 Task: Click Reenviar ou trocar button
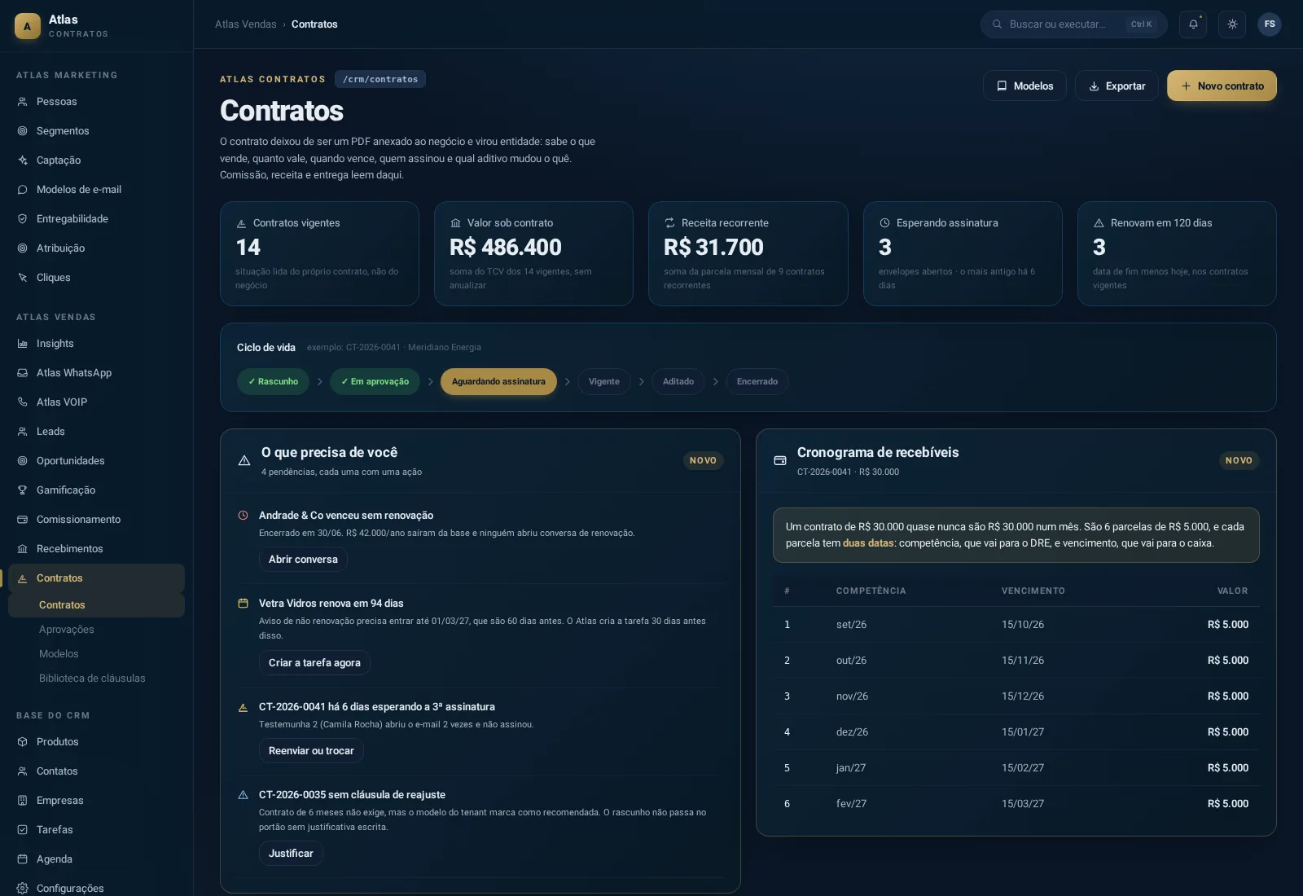pyautogui.click(x=311, y=751)
